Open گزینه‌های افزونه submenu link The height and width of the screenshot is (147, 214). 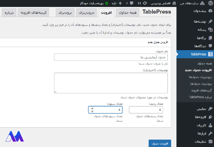tap(202, 90)
